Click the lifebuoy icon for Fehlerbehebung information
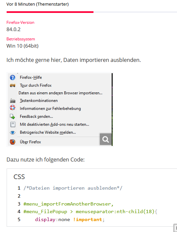The image size is (177, 232). [x=13, y=108]
